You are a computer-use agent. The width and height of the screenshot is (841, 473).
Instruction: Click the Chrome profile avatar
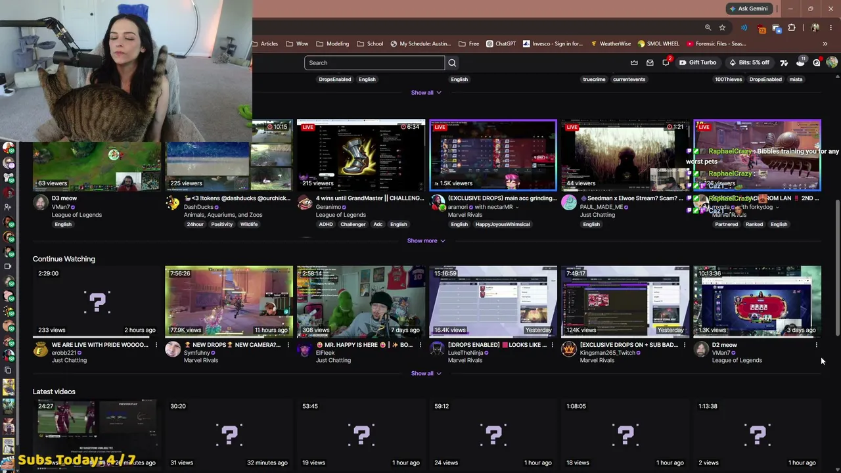pos(815,28)
